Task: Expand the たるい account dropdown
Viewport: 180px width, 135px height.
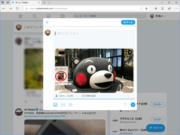Action: 165,16
